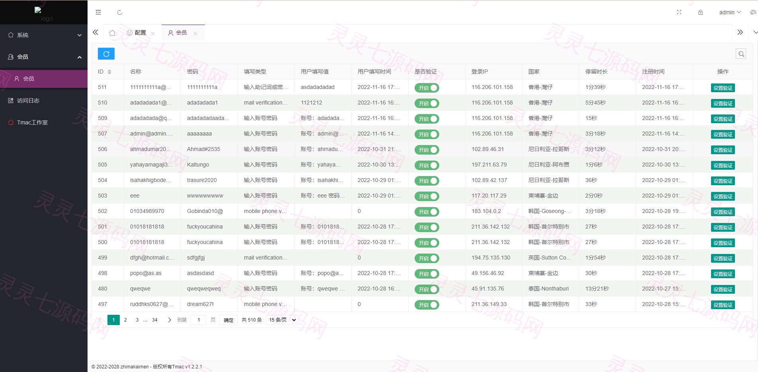Toggle 开启 switch for ID 498
Screen dimensions: 758x372
[x=427, y=274]
